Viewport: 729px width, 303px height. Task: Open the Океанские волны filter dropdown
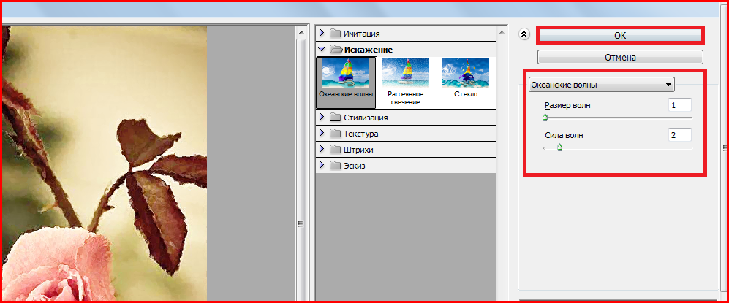coord(602,85)
